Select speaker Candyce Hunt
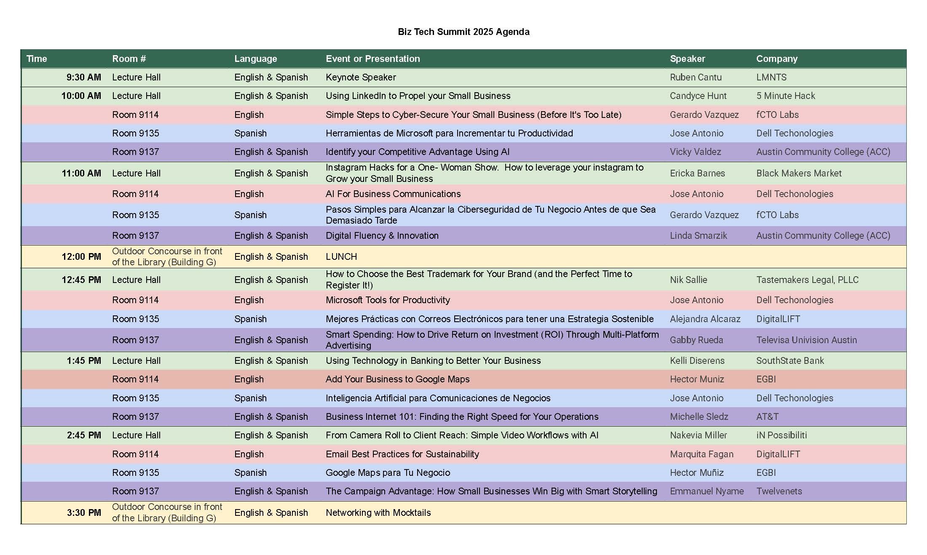927x555 pixels. [698, 96]
